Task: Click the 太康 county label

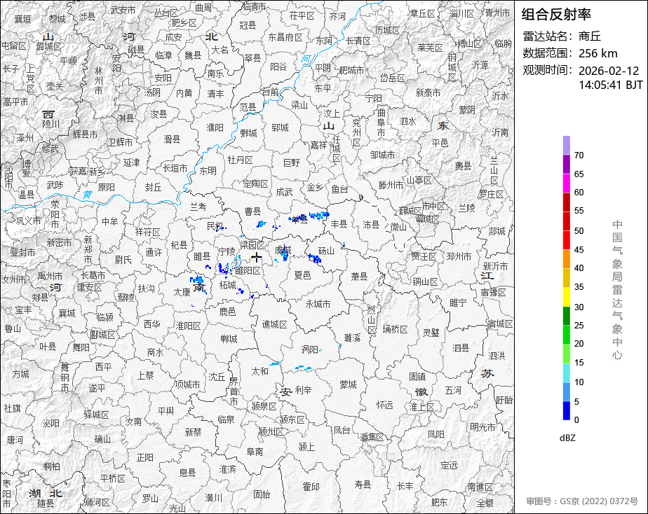Action: click(182, 292)
